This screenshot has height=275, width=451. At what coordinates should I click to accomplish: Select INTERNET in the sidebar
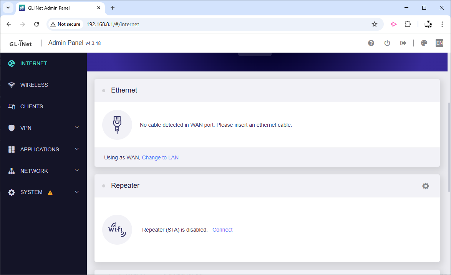34,63
